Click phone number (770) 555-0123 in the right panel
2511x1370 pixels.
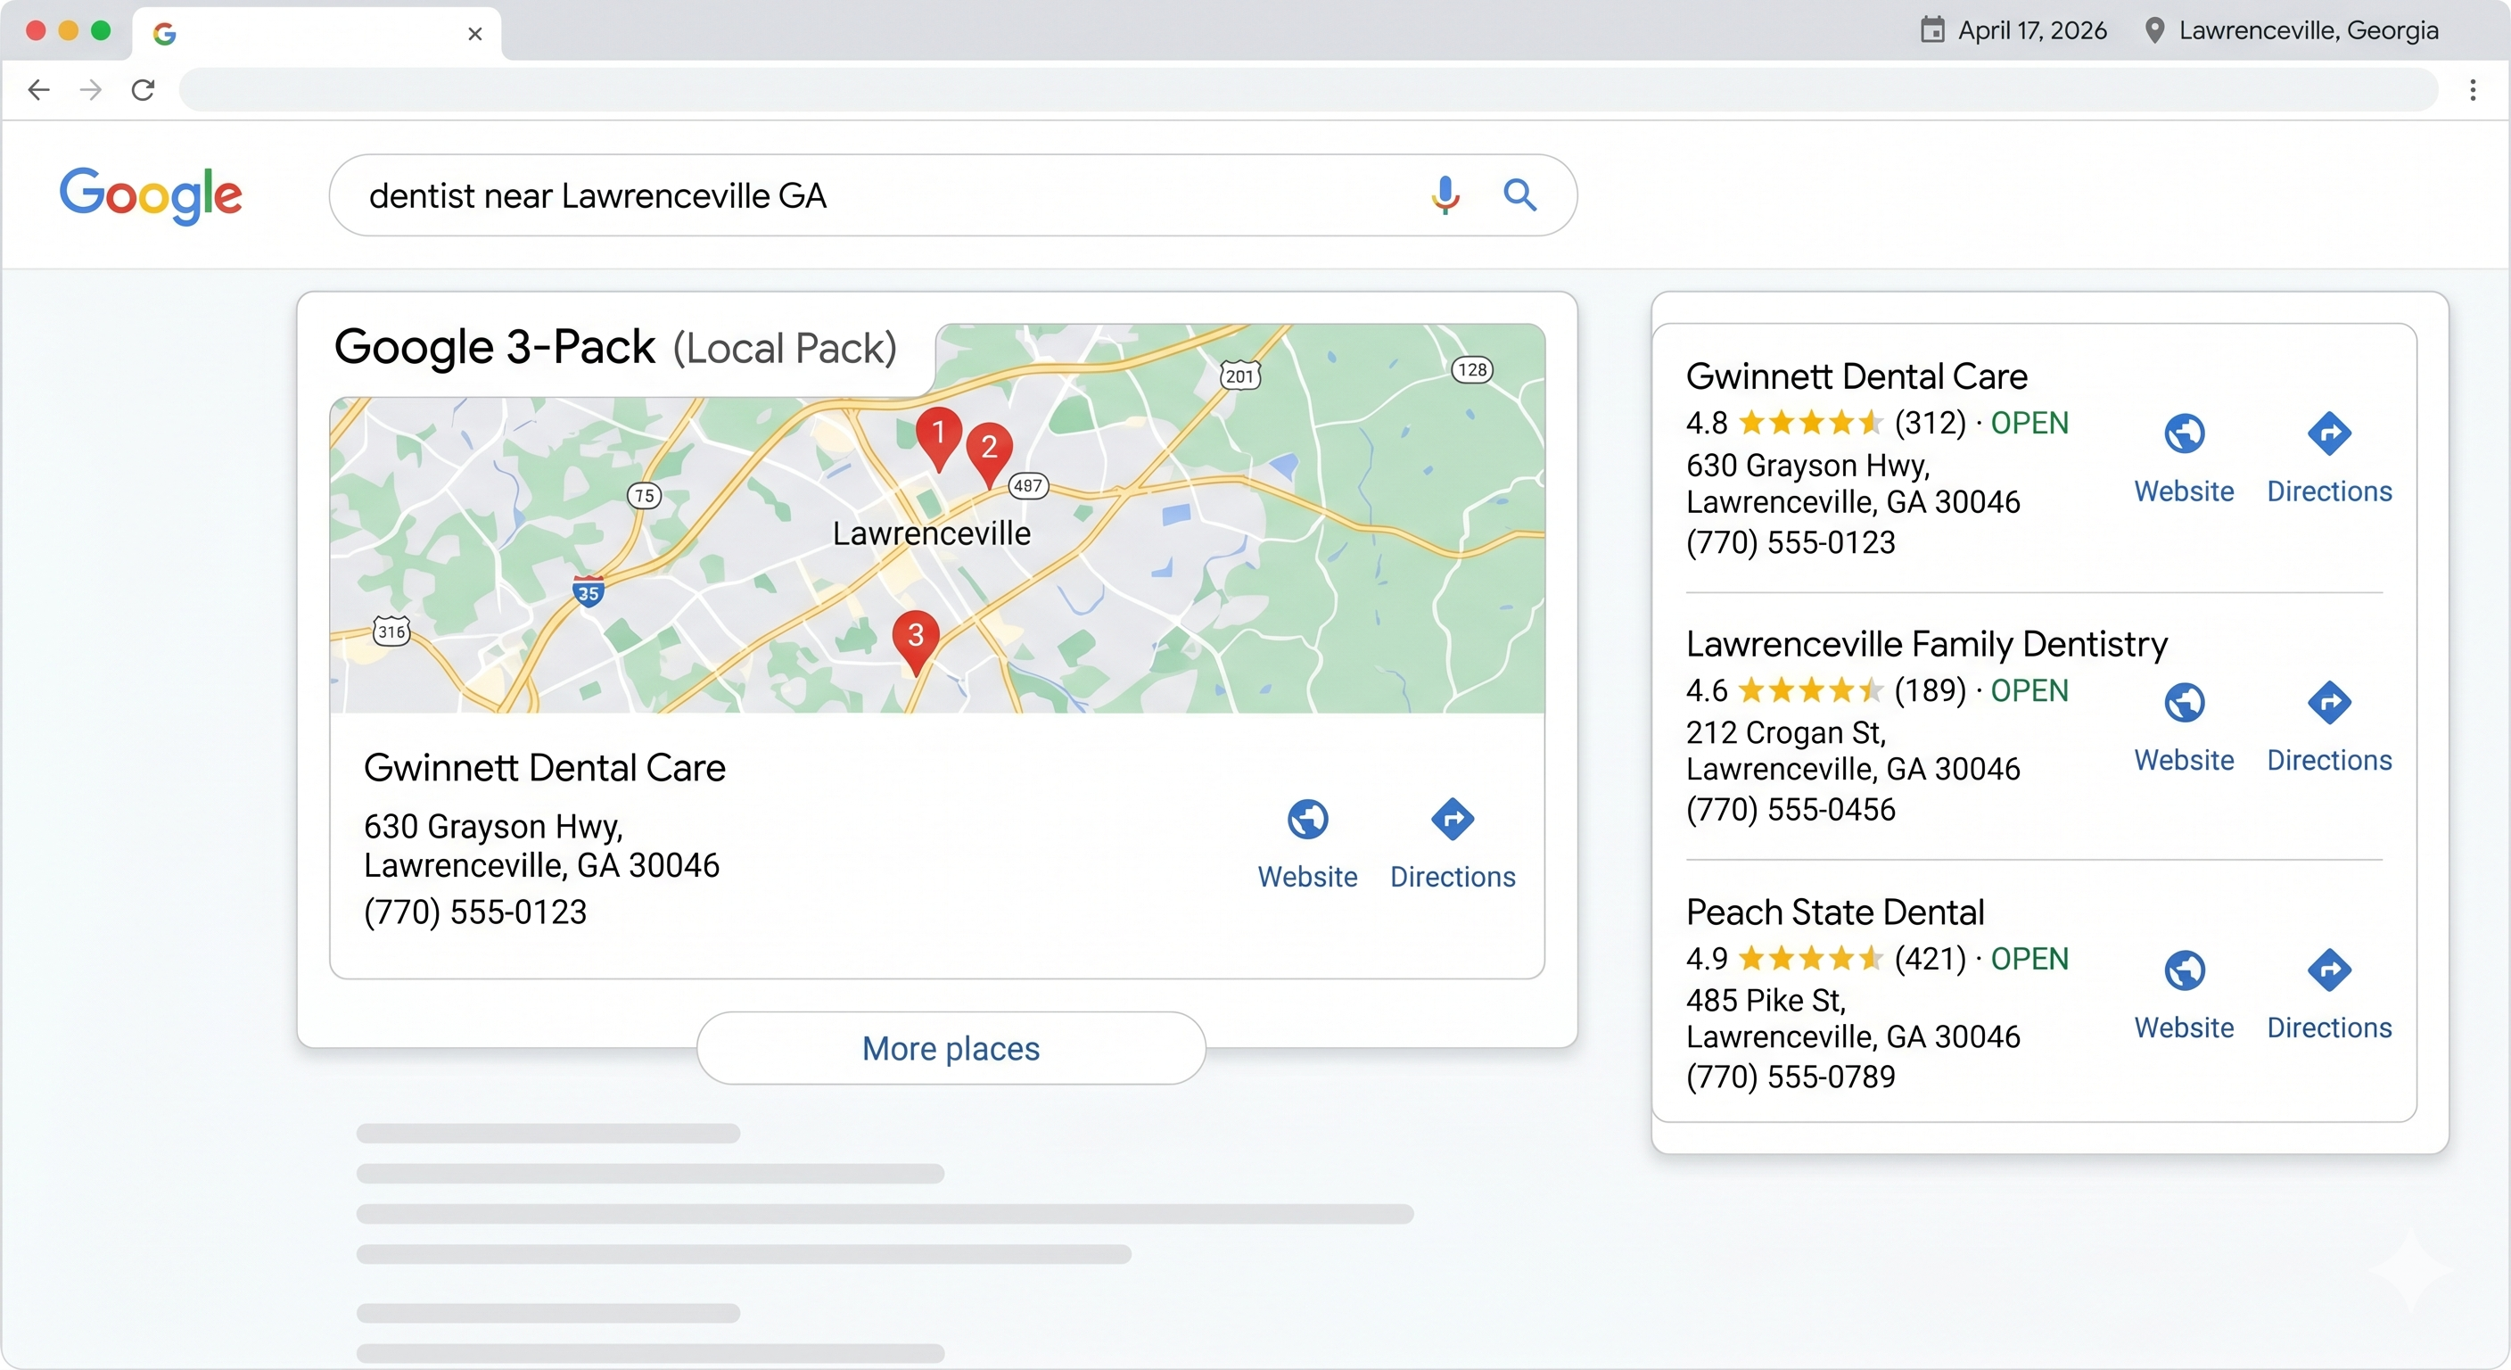(1791, 542)
